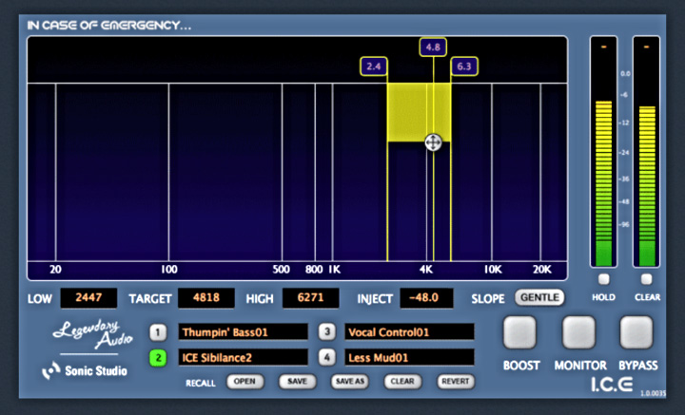Click the 500 frequency axis label
This screenshot has height=415, width=685.
pyautogui.click(x=281, y=270)
